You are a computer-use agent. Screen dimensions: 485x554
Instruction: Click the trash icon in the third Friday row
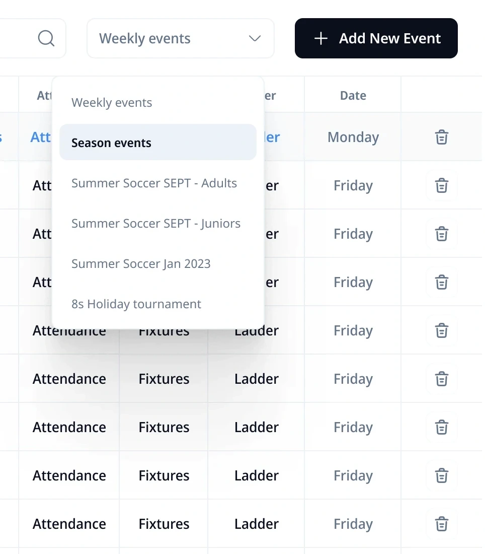(x=442, y=282)
